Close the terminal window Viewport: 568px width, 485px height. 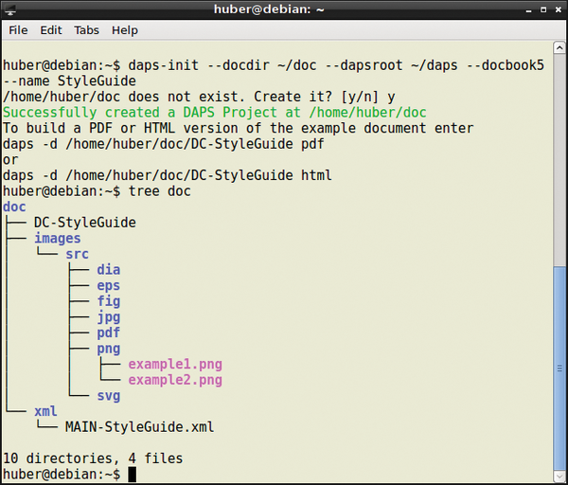pos(559,9)
